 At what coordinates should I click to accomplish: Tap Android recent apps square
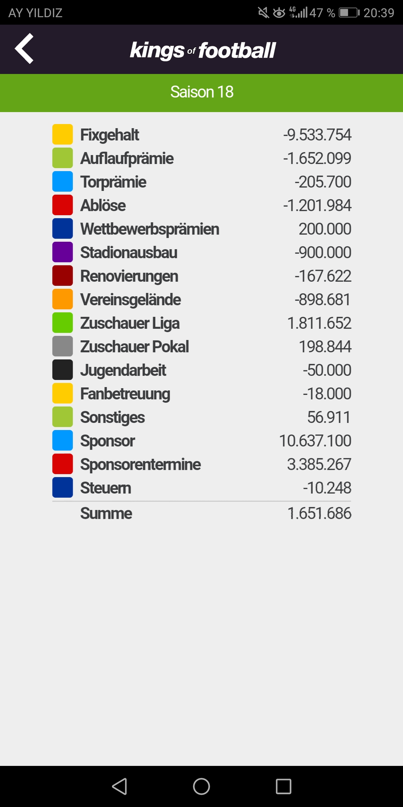284,786
